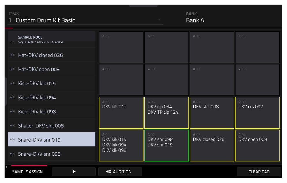Open the track name dropdown arrow
Screen dimensions: 287x183
click(159, 20)
